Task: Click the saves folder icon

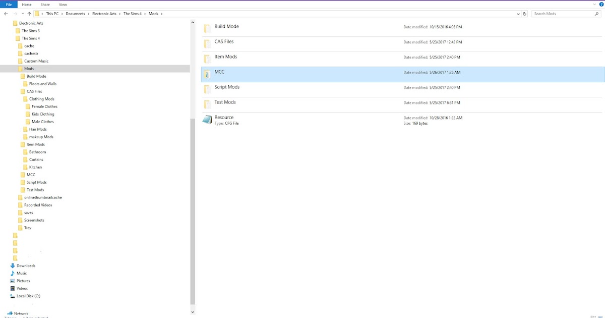Action: pyautogui.click(x=20, y=213)
